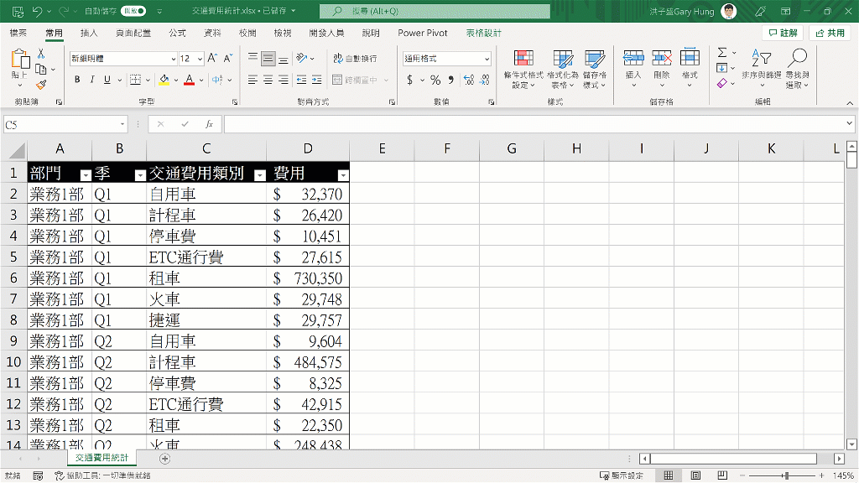The height and width of the screenshot is (483, 859).
Task: Select the 交通費用統計 sheet tab
Action: tap(102, 457)
